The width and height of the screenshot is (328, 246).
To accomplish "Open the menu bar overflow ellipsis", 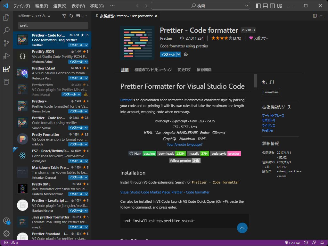I will (x=112, y=6).
